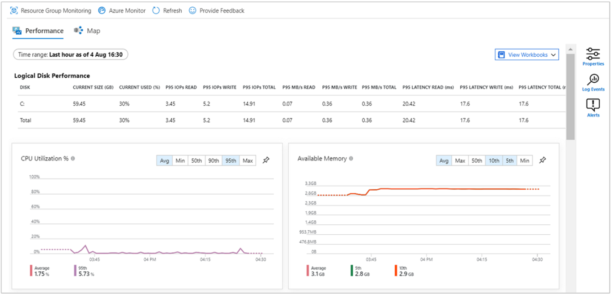This screenshot has height=294, width=611.
Task: Open the time range selector
Action: [71, 53]
